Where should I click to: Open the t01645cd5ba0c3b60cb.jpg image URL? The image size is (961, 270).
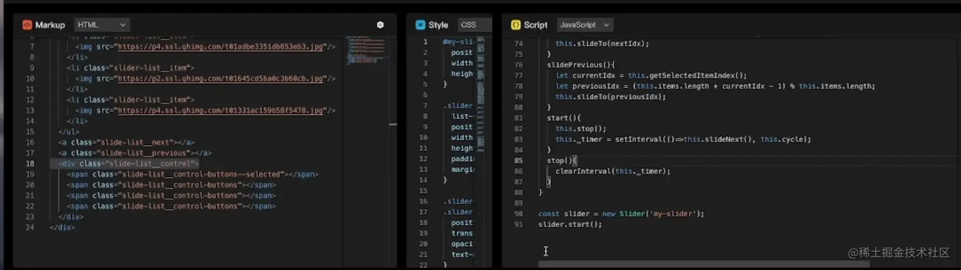pos(221,78)
